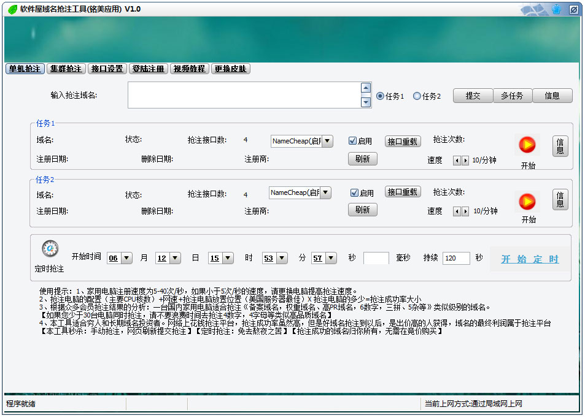
Task: Expand the start month dropdown showing 06
Action: click(126, 258)
